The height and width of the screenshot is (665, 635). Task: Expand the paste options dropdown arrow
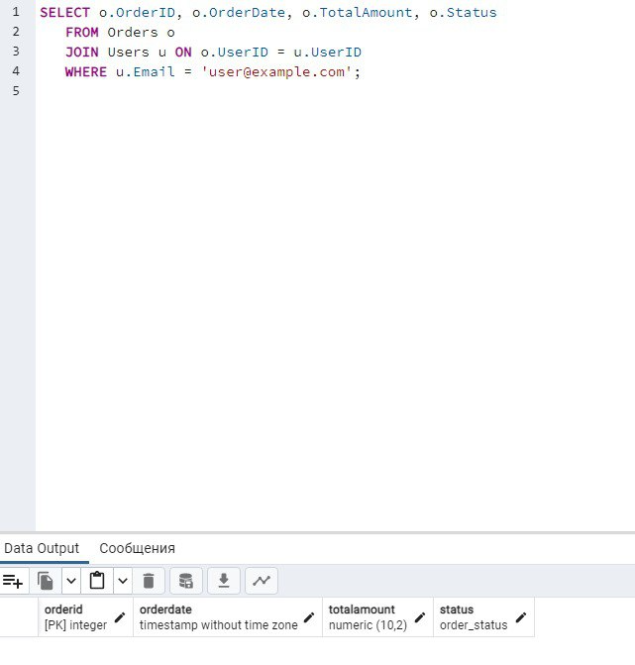[x=123, y=581]
